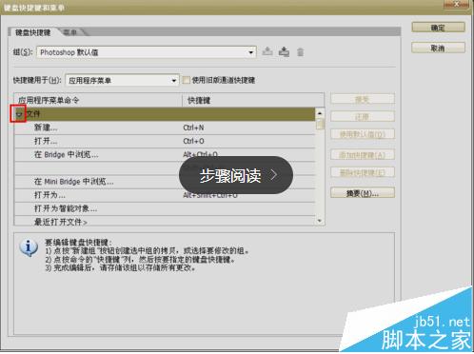This screenshot has height=354, width=474.
Task: Select the 最近打开文件 row
Action: pyautogui.click(x=165, y=222)
